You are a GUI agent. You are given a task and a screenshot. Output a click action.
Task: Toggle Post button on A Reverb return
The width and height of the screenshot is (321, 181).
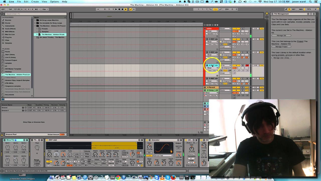(247, 87)
